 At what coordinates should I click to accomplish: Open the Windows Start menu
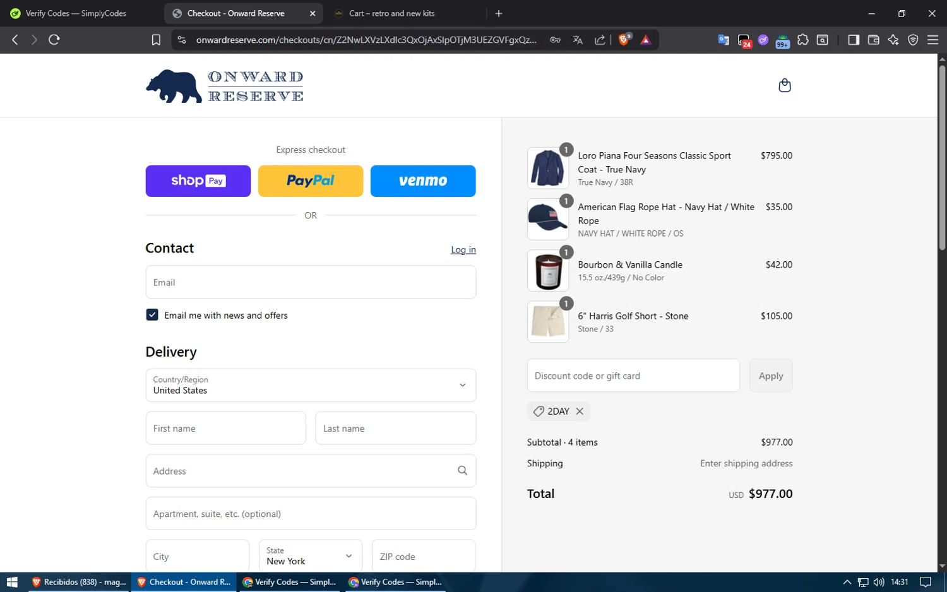[12, 582]
